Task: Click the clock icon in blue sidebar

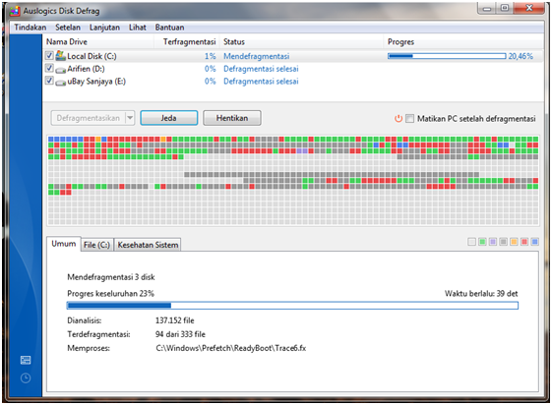Action: (26, 378)
